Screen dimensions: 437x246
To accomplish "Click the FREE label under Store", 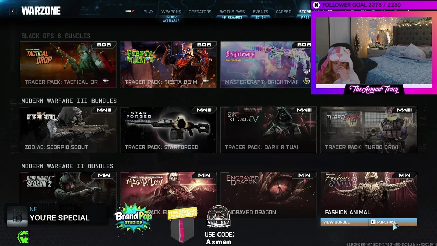I will pyautogui.click(x=305, y=18).
